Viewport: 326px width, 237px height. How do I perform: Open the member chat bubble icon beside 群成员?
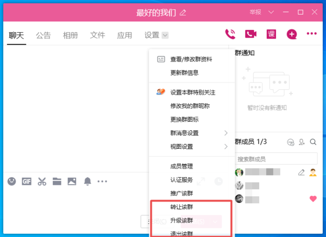[291, 142]
